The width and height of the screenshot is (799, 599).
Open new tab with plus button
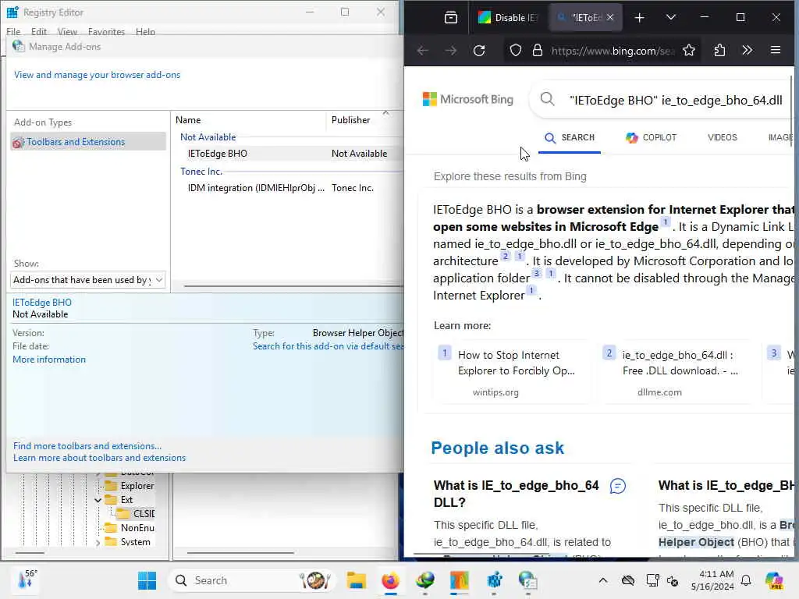point(640,18)
